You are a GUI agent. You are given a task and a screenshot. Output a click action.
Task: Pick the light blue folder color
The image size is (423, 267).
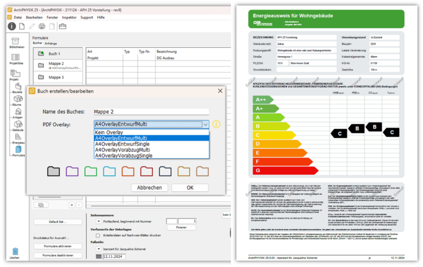pyautogui.click(x=109, y=171)
